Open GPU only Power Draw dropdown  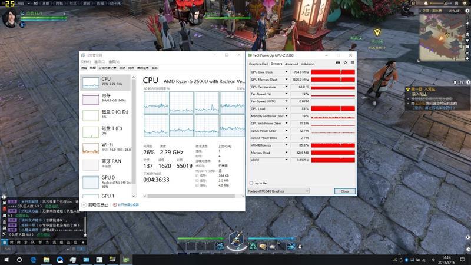click(286, 123)
